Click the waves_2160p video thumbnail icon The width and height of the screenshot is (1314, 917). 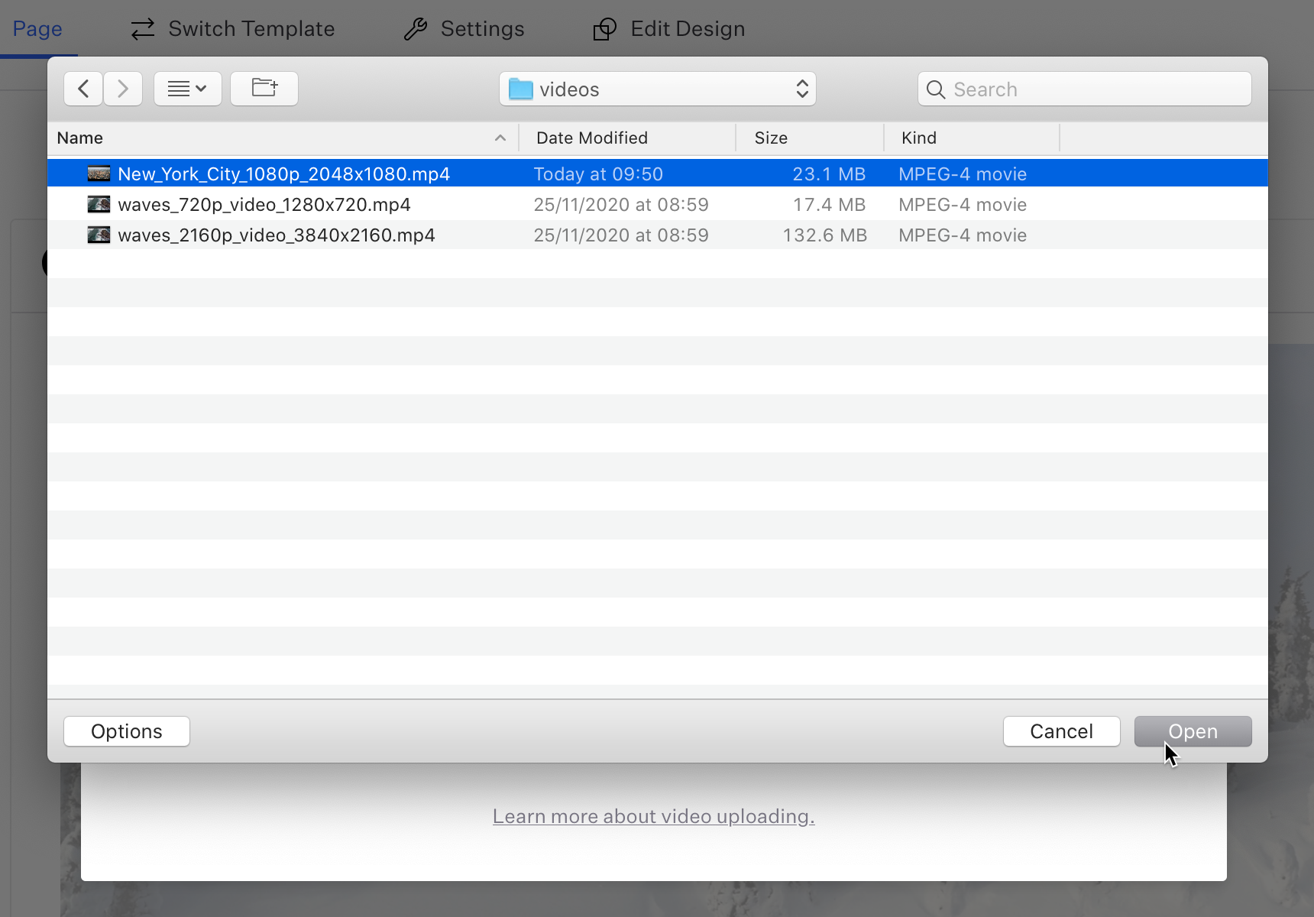(x=99, y=235)
